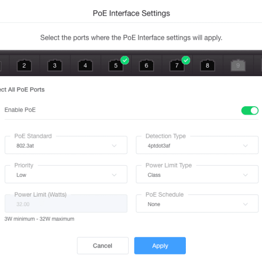Expand the Power Limit Type dropdown
The width and height of the screenshot is (262, 262).
point(197,174)
